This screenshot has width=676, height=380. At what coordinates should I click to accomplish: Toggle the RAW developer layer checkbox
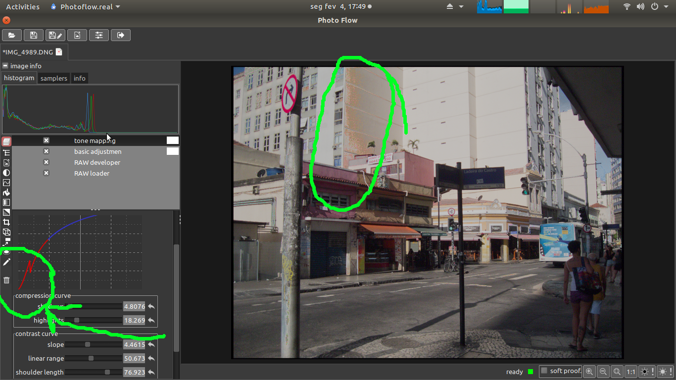tap(46, 162)
